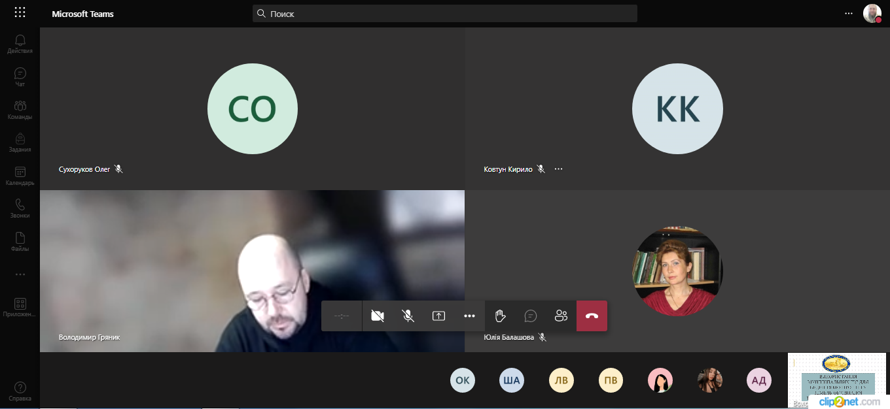Viewport: 890px width, 409px height.
Task: Hang up the call
Action: tap(592, 316)
